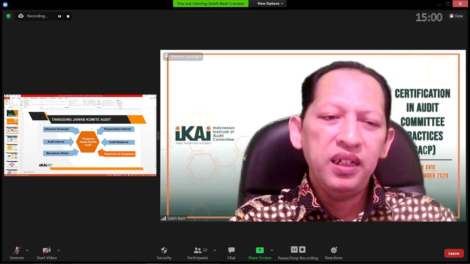The image size is (470, 264).
Task: Start the video camera
Action: 47,253
